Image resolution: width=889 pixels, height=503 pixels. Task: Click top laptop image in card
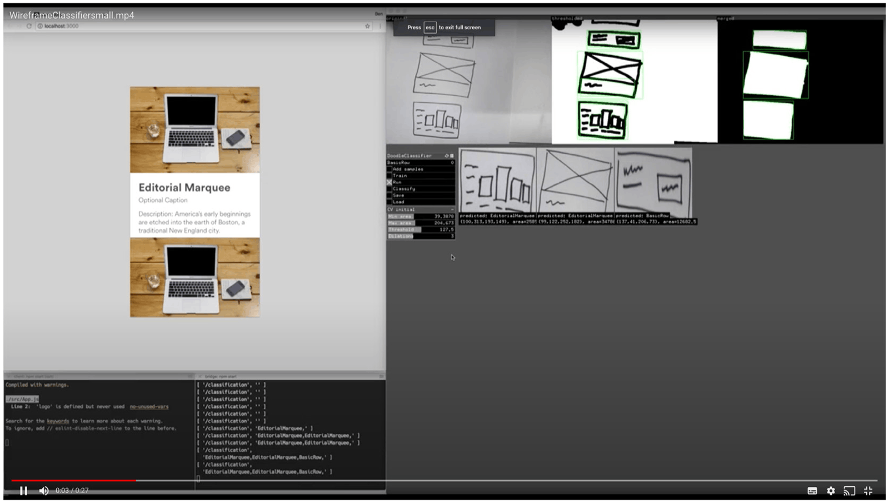195,130
